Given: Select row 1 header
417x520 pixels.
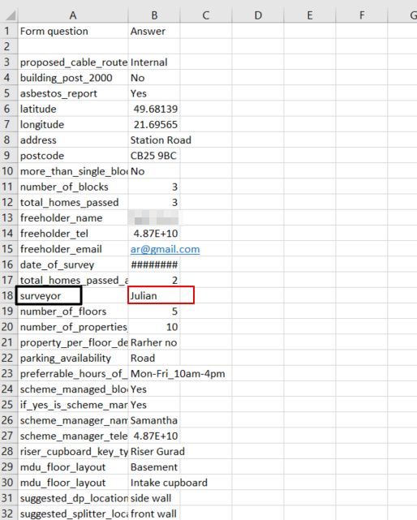Looking at the screenshot, I should 9,31.
